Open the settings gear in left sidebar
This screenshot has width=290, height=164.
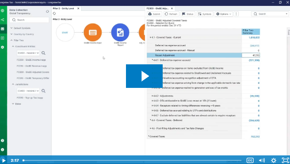click(x=3, y=47)
